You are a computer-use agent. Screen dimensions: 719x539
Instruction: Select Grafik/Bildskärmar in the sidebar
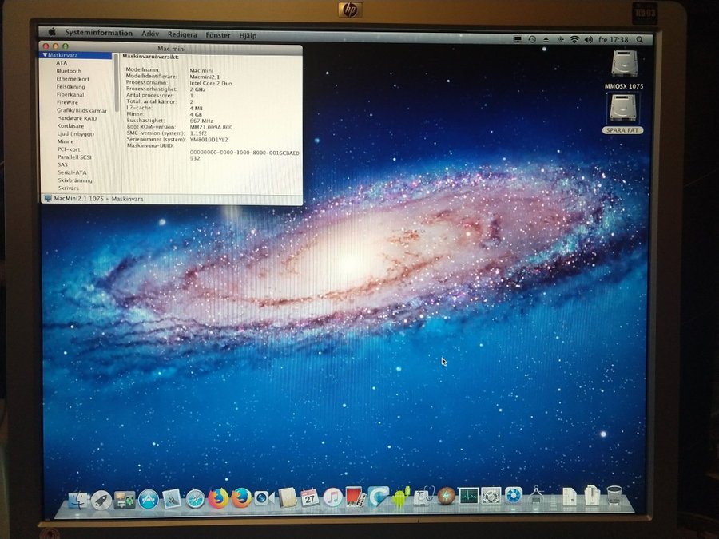[x=81, y=110]
